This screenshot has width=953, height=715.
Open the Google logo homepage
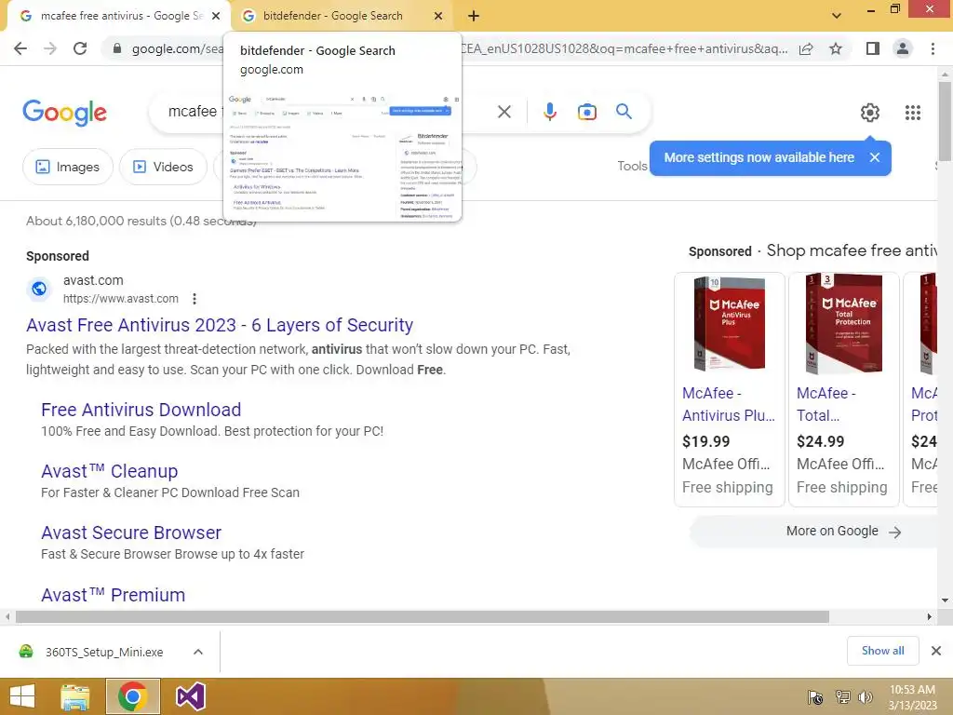[64, 113]
